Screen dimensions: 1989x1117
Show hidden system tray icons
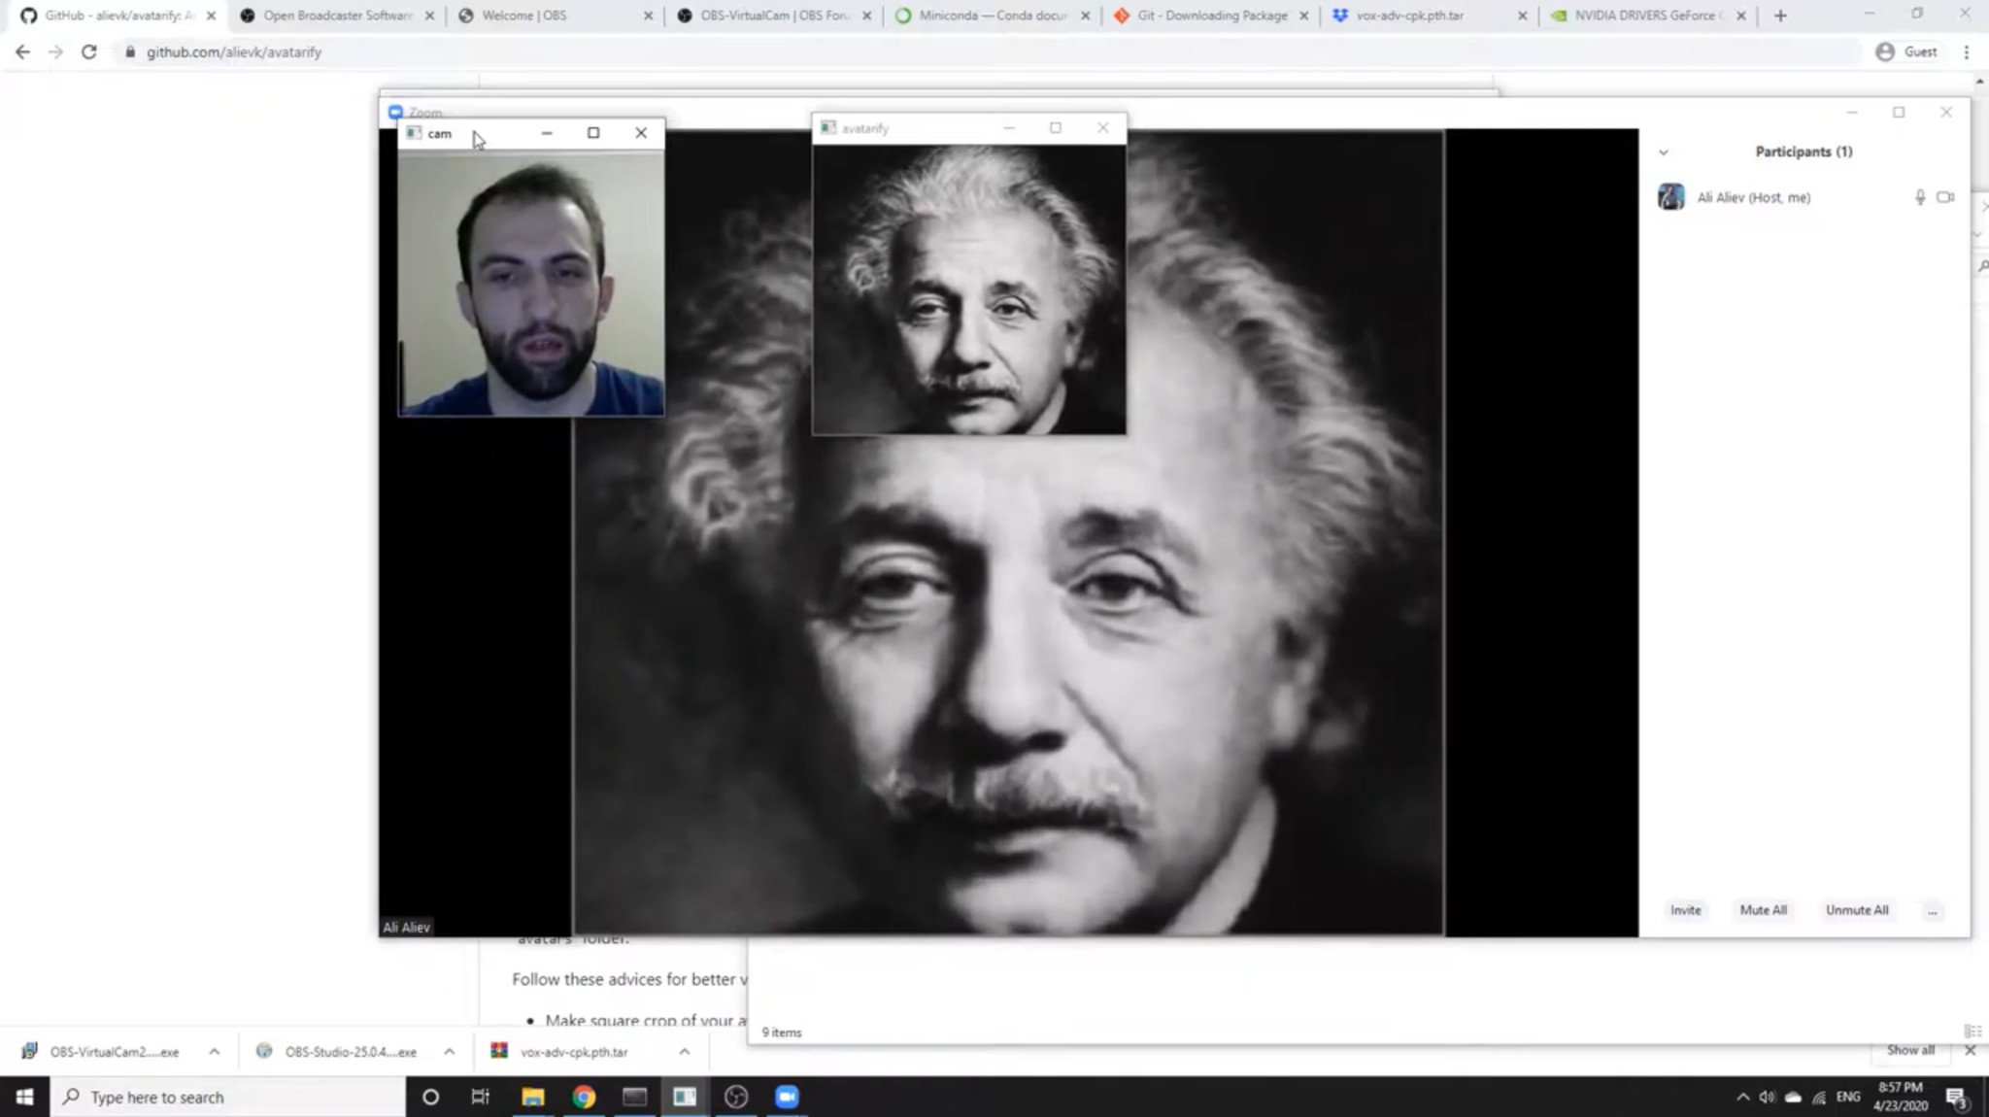click(1742, 1097)
